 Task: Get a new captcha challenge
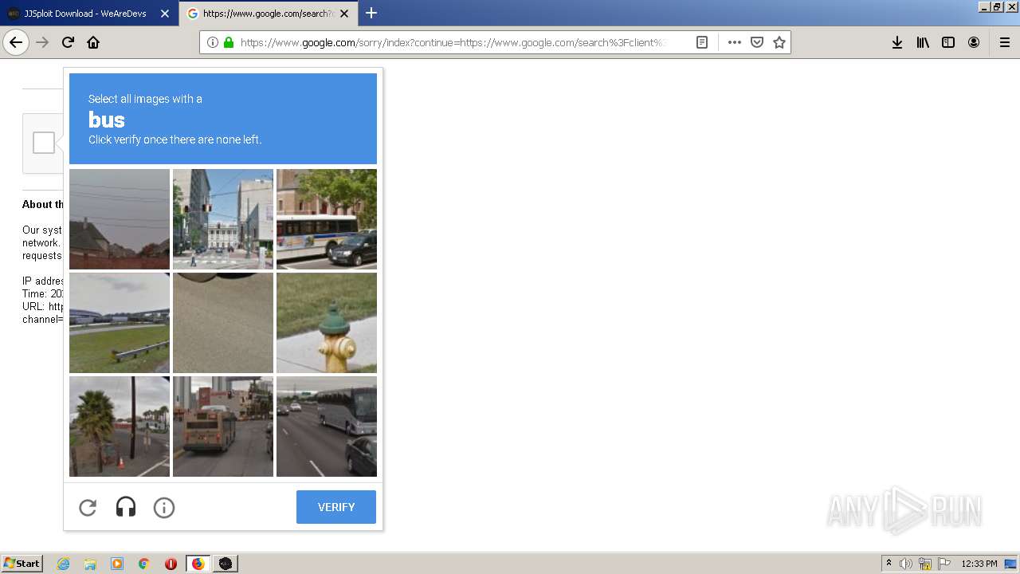(x=88, y=507)
